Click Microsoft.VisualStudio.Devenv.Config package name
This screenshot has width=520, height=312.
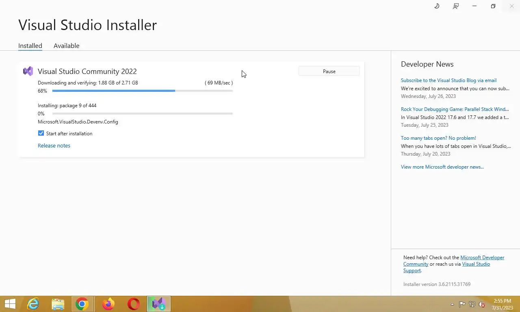pos(78,122)
